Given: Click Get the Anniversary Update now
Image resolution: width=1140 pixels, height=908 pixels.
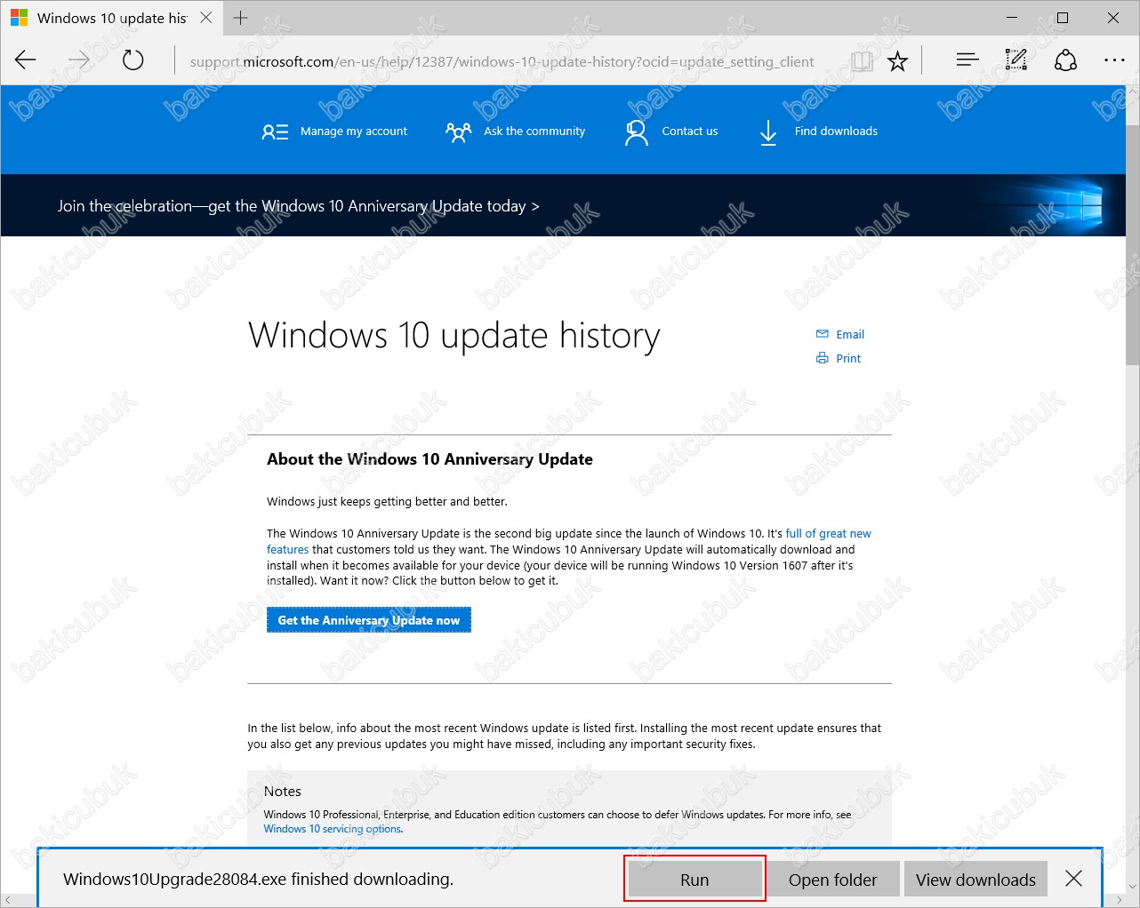Looking at the screenshot, I should (369, 620).
